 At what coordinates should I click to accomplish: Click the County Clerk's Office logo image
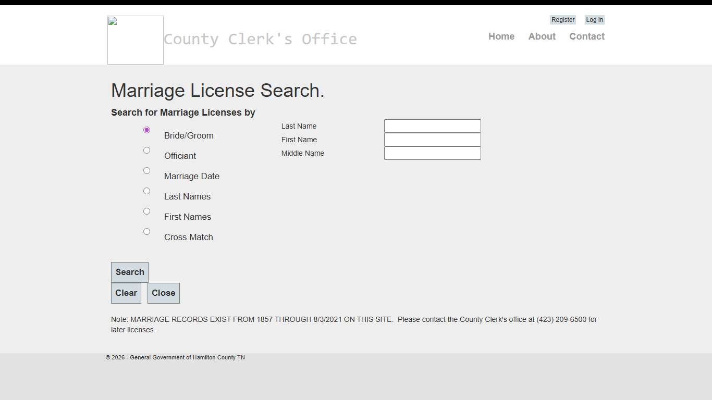tap(135, 40)
